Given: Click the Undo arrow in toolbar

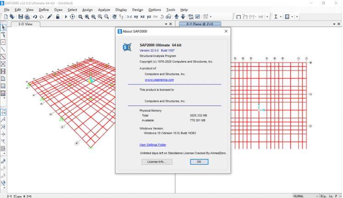Looking at the screenshot, I should [34, 16].
